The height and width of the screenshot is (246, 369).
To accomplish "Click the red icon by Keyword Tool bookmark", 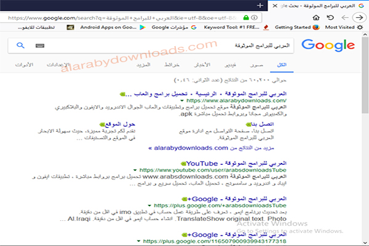I will click(x=266, y=27).
